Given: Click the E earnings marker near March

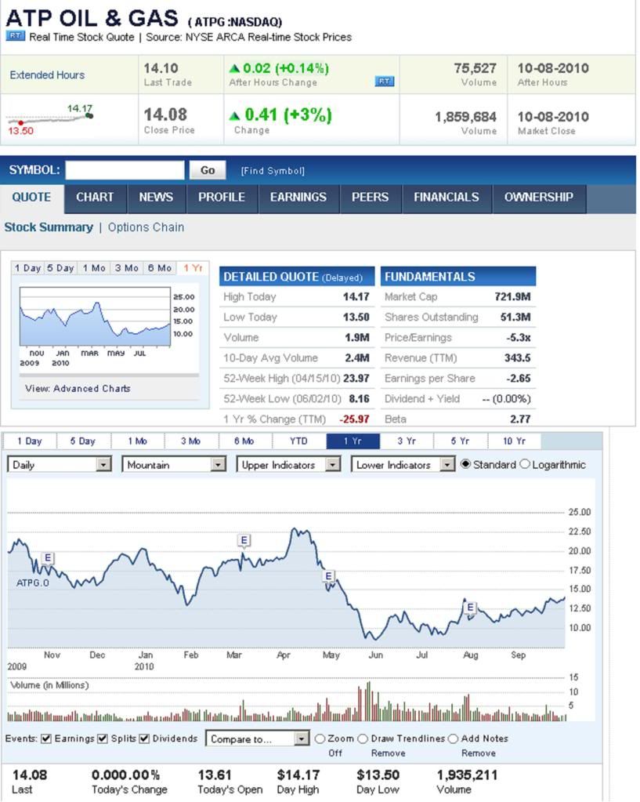Looking at the screenshot, I should tap(244, 540).
